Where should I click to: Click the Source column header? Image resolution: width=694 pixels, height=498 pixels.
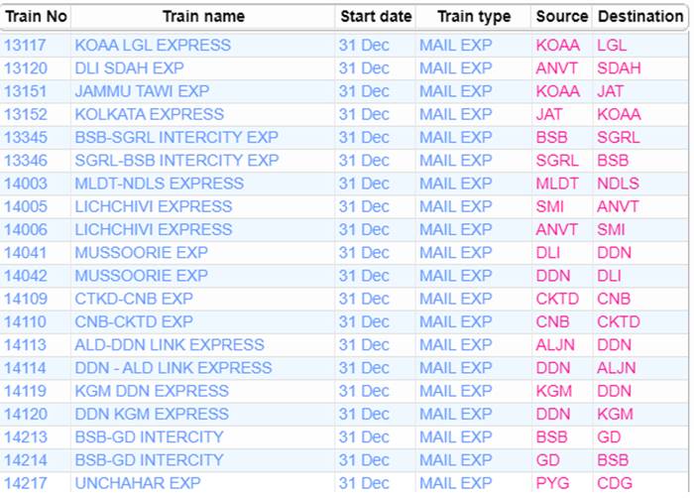coord(561,17)
